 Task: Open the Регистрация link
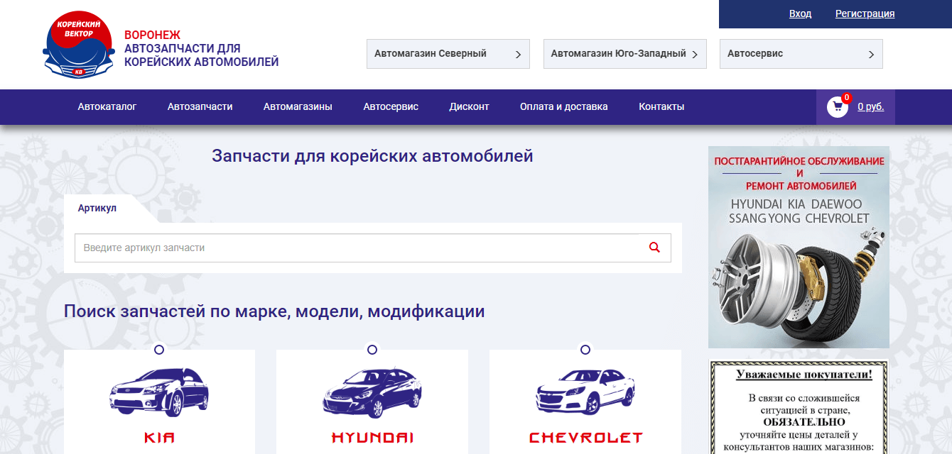(x=865, y=13)
